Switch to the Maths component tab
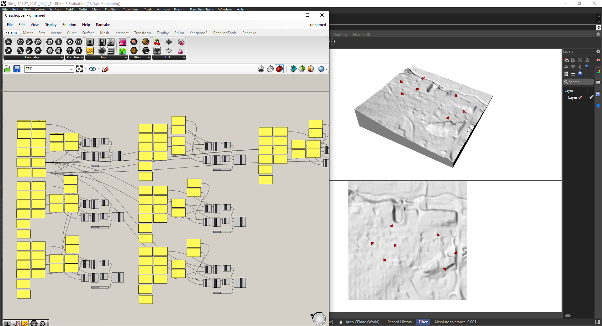The image size is (602, 326). (x=28, y=33)
